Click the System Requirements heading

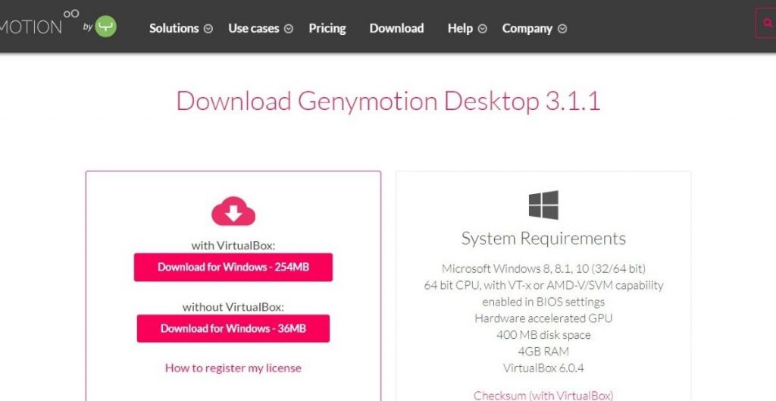click(x=543, y=239)
